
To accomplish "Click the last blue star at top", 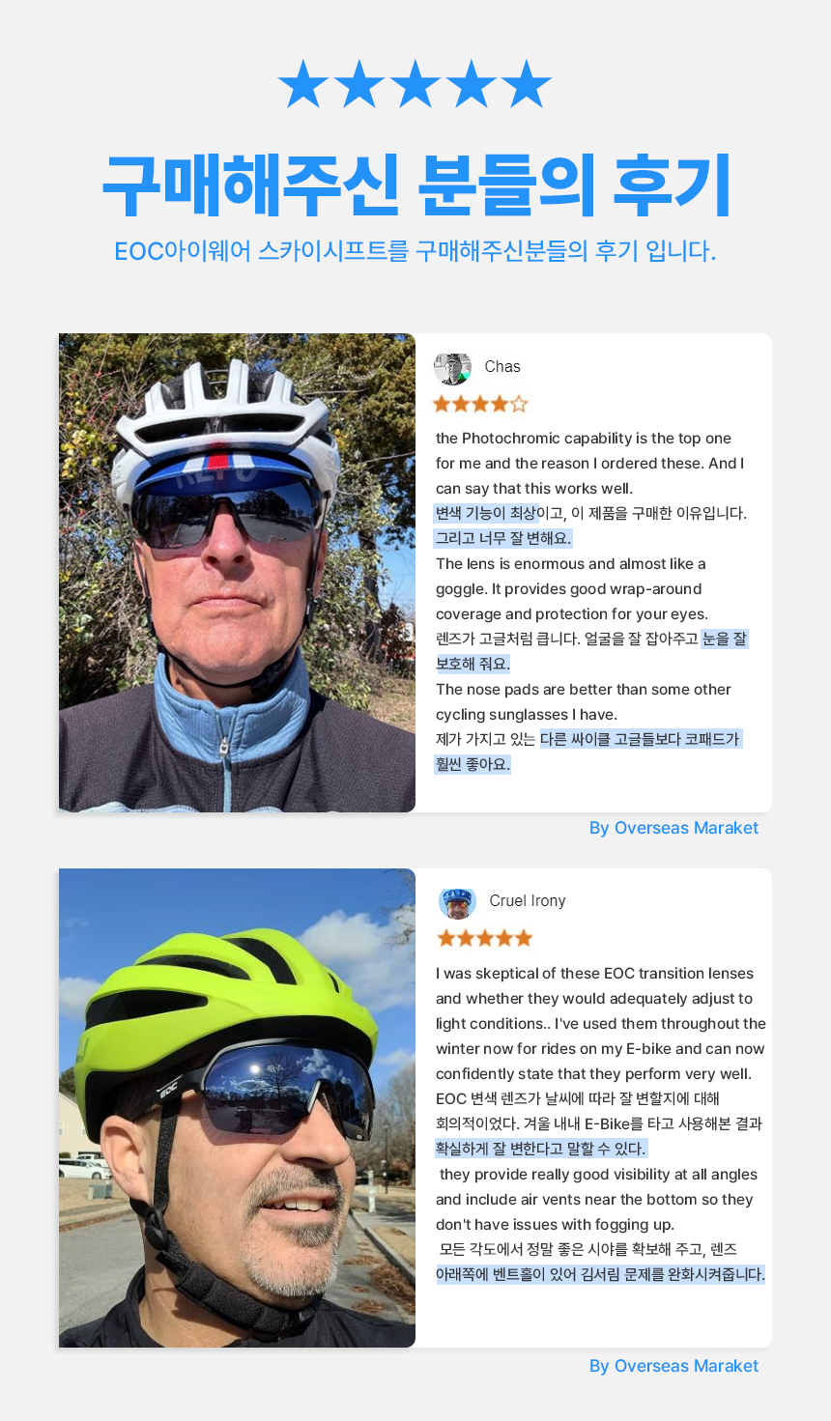I will pyautogui.click(x=527, y=84).
